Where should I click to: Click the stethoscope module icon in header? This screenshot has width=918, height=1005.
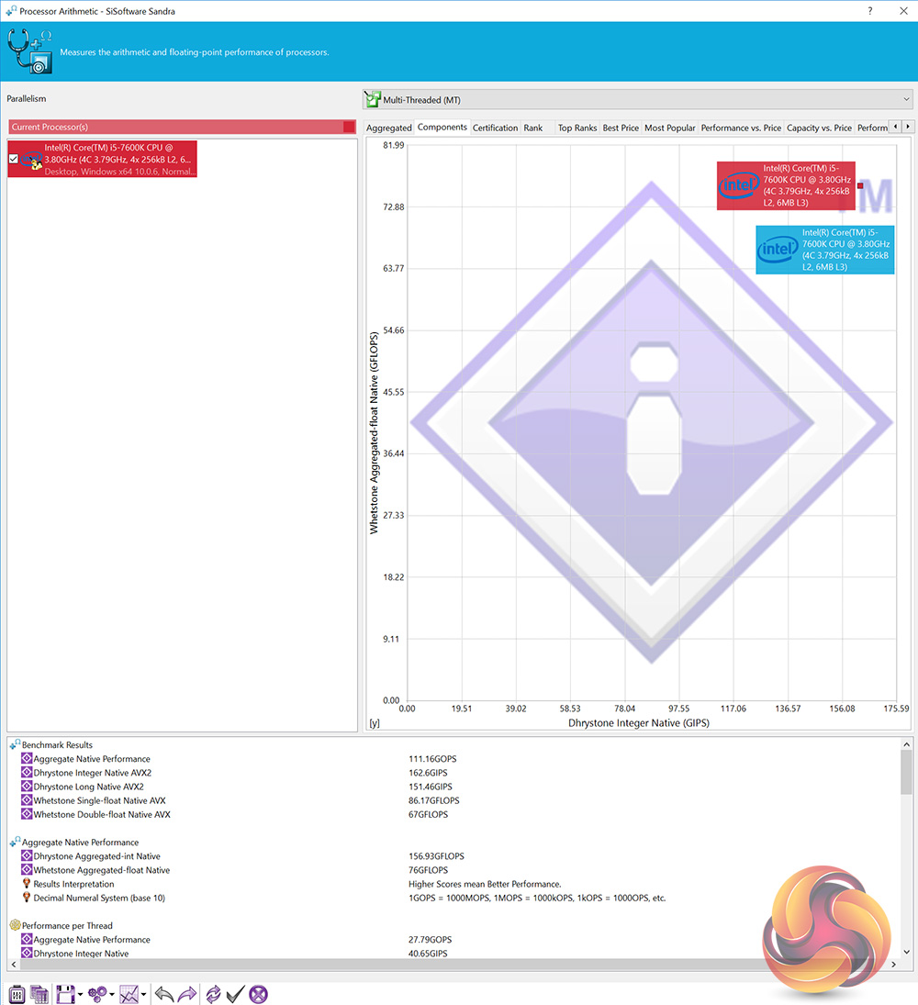point(29,51)
